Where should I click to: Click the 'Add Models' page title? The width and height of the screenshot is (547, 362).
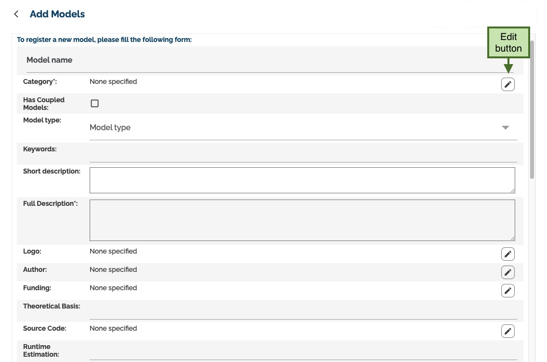(57, 14)
